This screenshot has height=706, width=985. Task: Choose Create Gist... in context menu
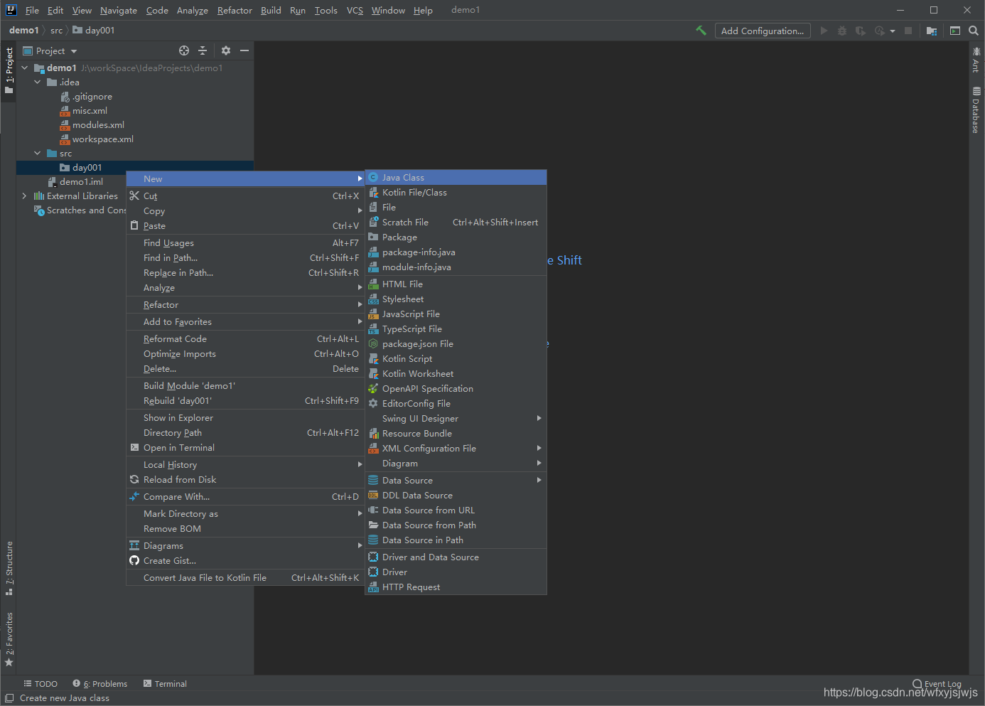[x=245, y=561]
